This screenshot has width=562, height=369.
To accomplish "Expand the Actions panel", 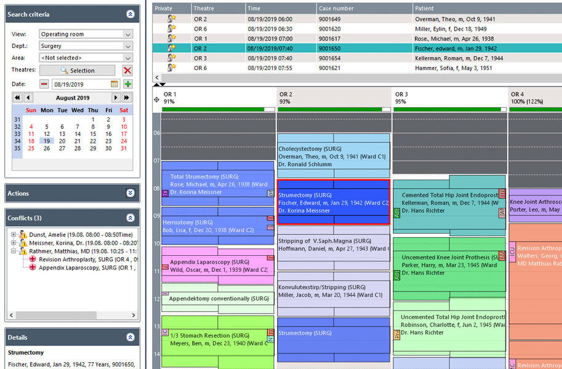I will click(x=130, y=193).
